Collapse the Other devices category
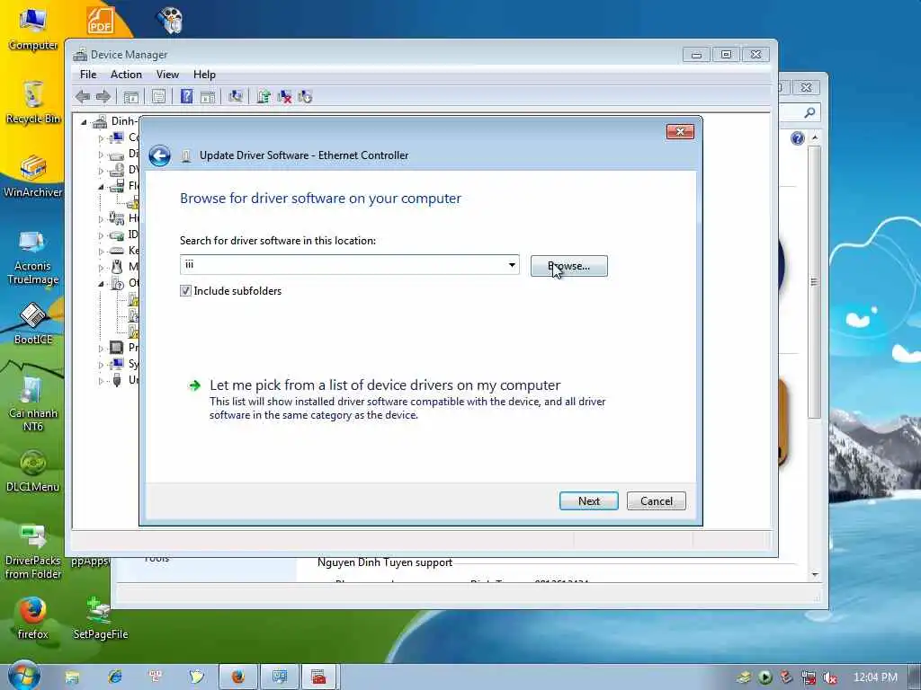921x690 pixels. tap(101, 283)
